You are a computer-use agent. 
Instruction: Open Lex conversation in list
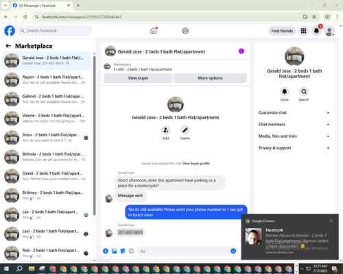pos(46,214)
